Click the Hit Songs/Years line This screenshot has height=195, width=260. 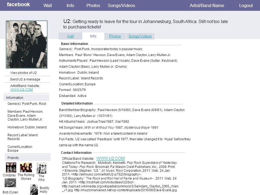109,127
